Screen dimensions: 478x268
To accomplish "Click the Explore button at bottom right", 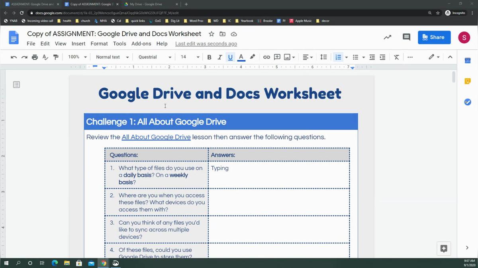I will pos(444,249).
